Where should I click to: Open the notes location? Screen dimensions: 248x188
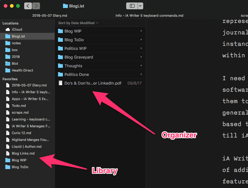pos(27,43)
